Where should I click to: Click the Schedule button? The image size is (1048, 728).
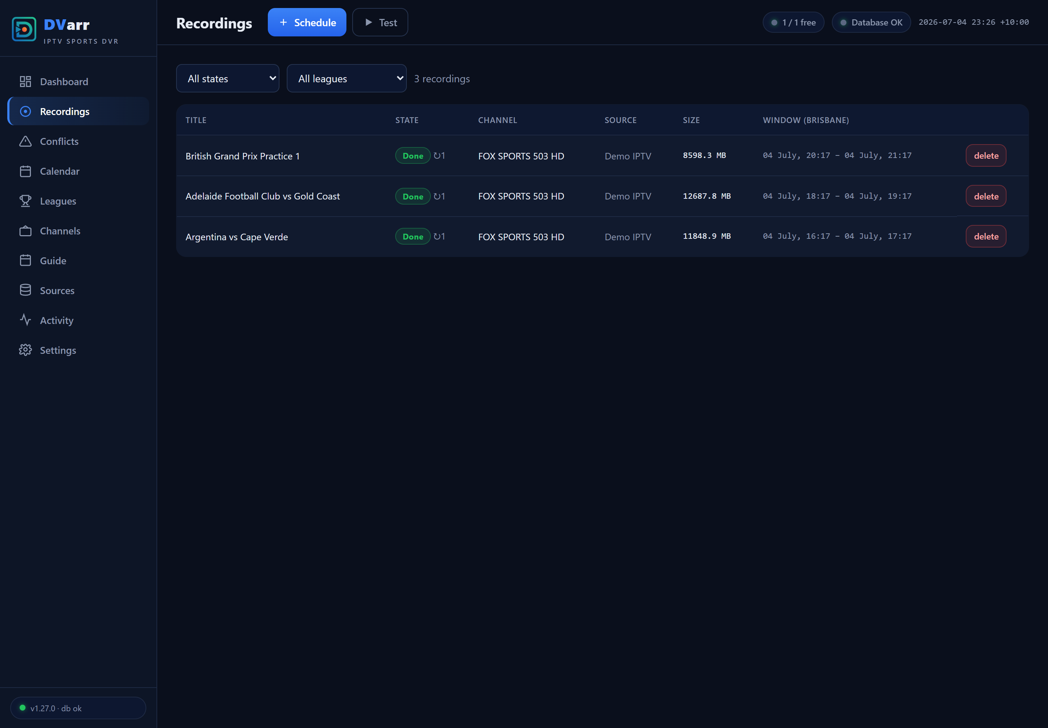coord(307,22)
